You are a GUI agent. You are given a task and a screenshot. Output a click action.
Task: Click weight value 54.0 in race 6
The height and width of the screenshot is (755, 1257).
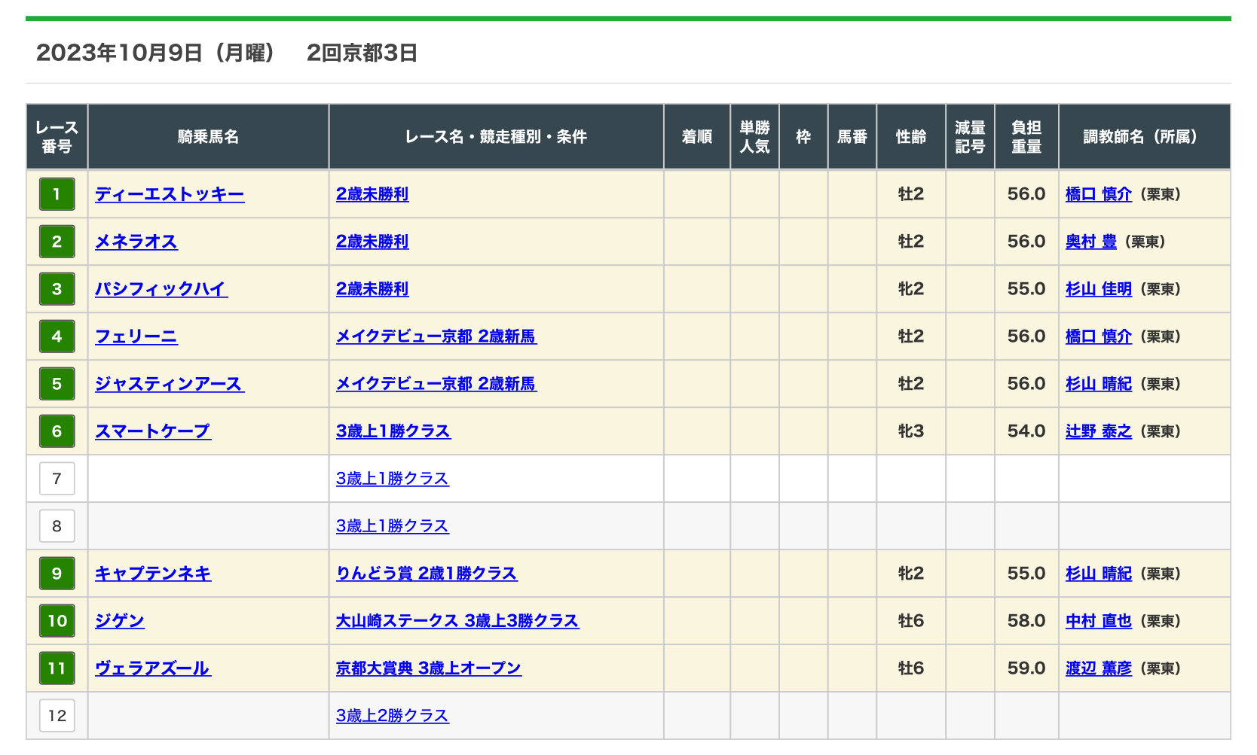pos(1026,431)
